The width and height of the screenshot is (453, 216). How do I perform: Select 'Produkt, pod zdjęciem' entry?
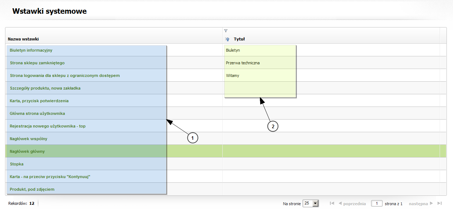32,189
